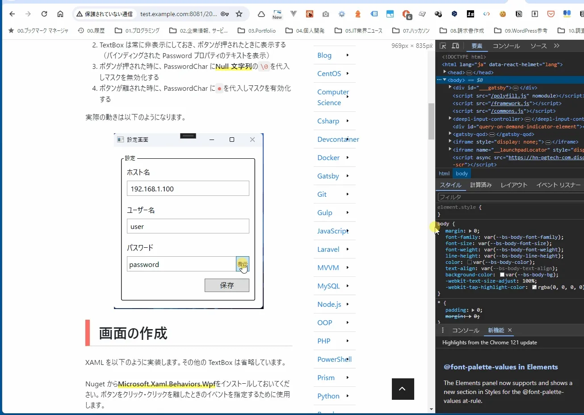Open the レイアウト tab

coord(514,185)
